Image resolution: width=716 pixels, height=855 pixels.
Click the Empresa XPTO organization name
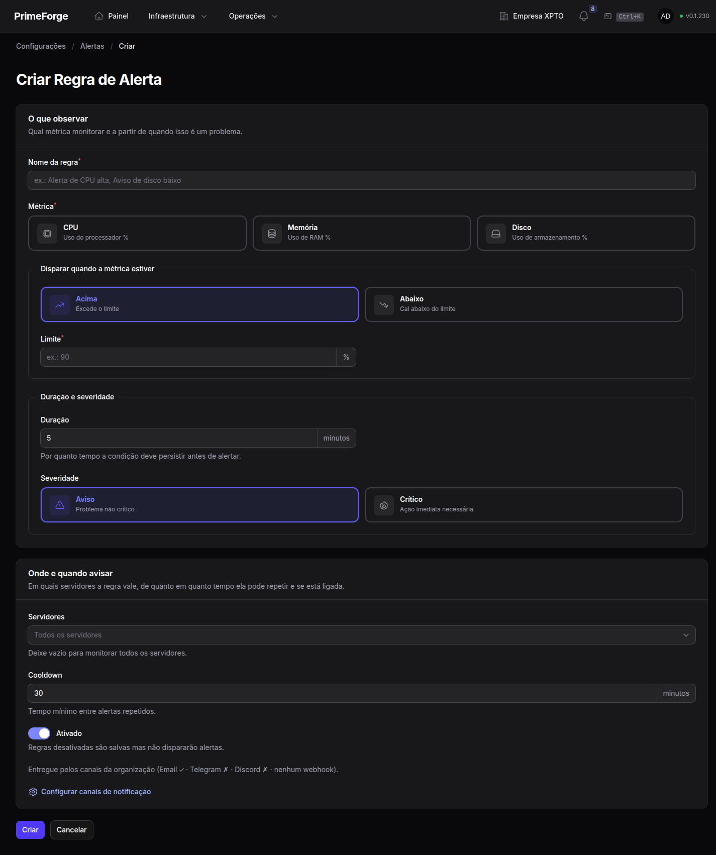(538, 16)
